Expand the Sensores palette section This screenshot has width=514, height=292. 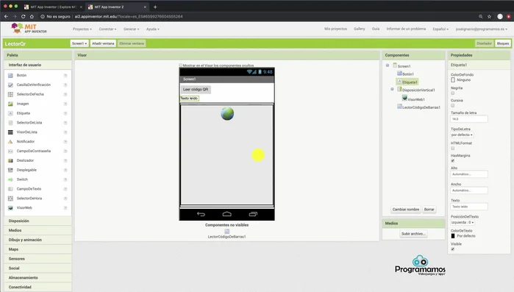[x=38, y=259]
